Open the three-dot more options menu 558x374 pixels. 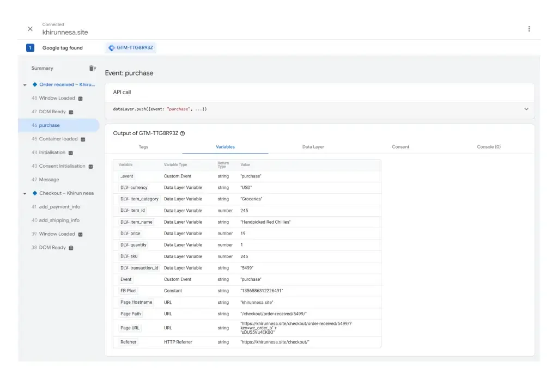(x=529, y=29)
